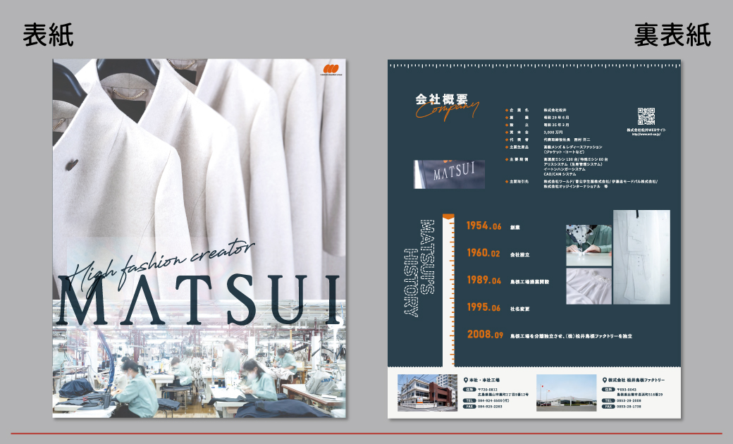Click the TEL badge under 松井島根ファクトリー
The height and width of the screenshot is (444, 733).
608,400
